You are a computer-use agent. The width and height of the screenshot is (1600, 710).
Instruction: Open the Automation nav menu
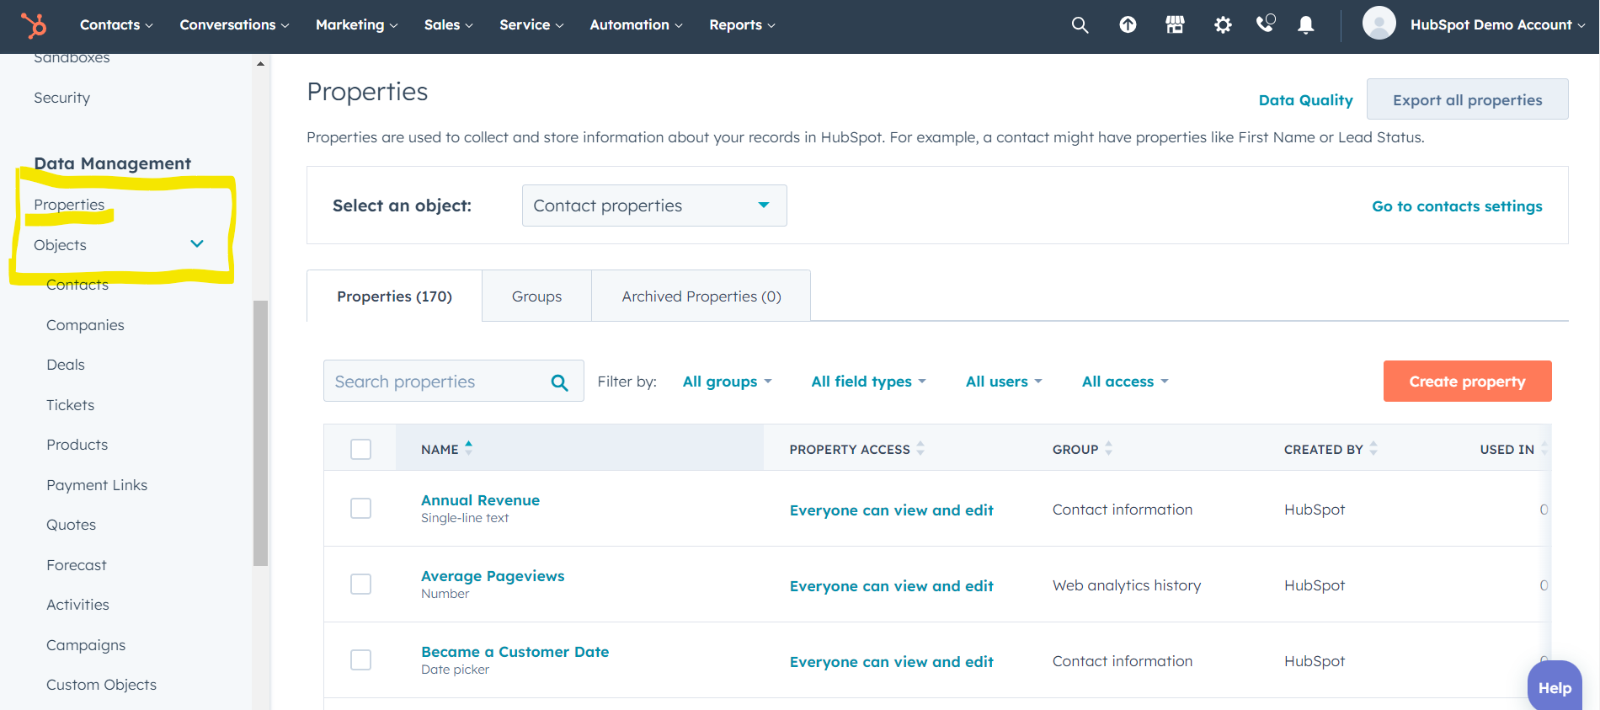coord(636,25)
